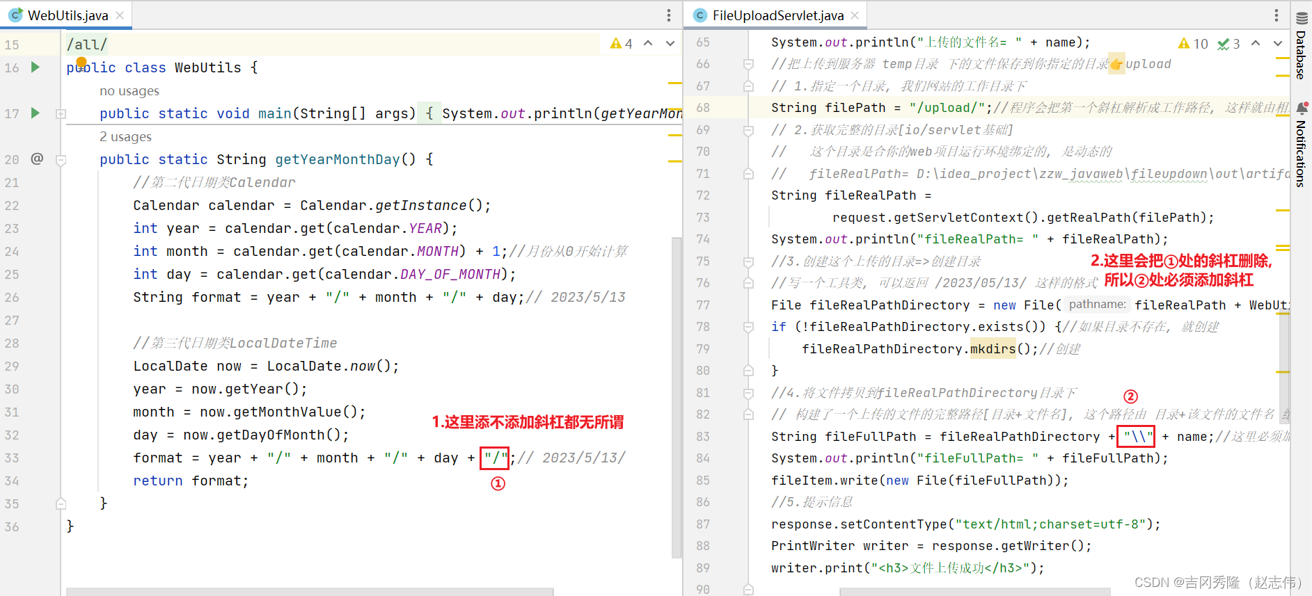Collapse the if block at line 78

[x=748, y=327]
